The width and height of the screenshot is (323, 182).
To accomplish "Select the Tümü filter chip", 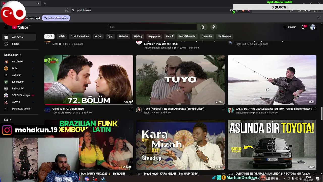I will pyautogui.click(x=49, y=36).
